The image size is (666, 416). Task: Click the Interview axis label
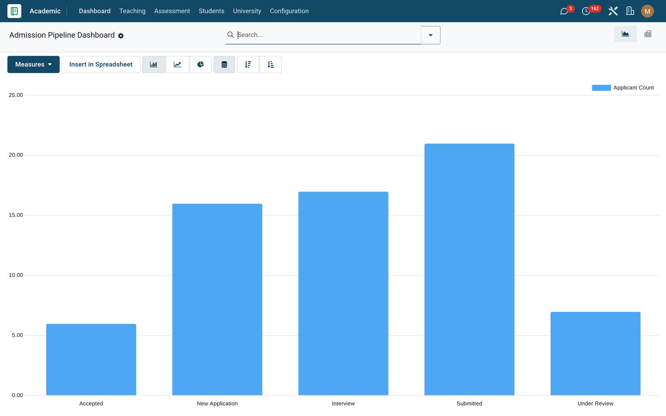click(343, 404)
